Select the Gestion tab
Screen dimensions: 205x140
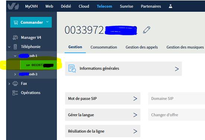coord(75,47)
